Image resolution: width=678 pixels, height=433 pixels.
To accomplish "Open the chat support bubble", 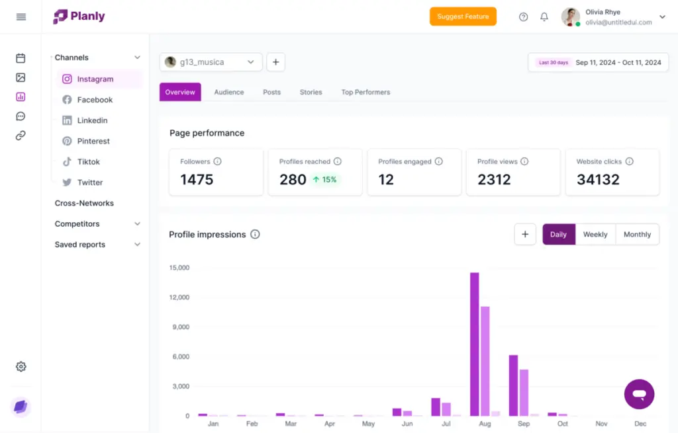I will tap(639, 394).
